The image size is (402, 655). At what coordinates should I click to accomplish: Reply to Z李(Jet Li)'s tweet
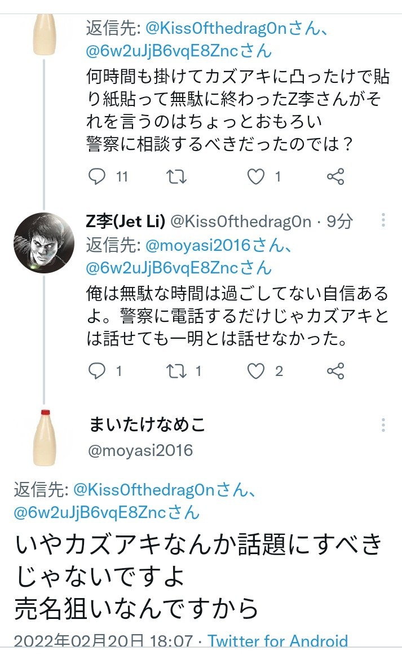coord(98,371)
